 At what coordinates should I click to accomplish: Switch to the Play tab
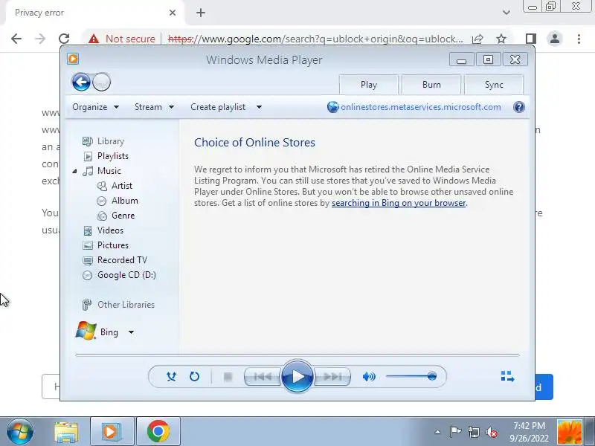point(369,85)
